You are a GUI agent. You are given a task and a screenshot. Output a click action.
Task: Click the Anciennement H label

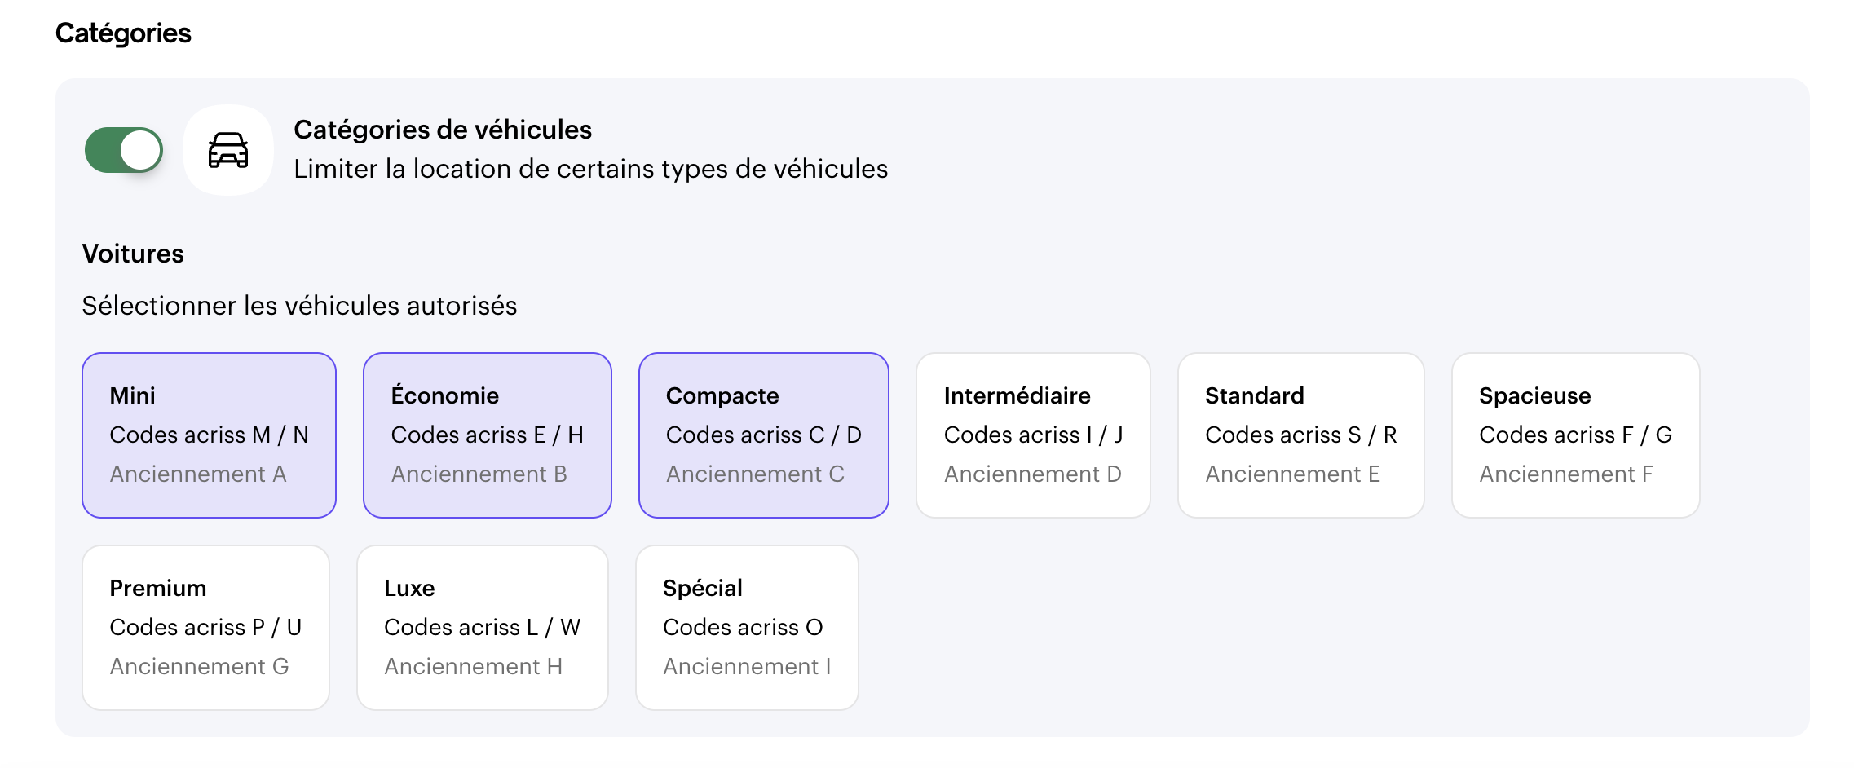[x=474, y=666]
